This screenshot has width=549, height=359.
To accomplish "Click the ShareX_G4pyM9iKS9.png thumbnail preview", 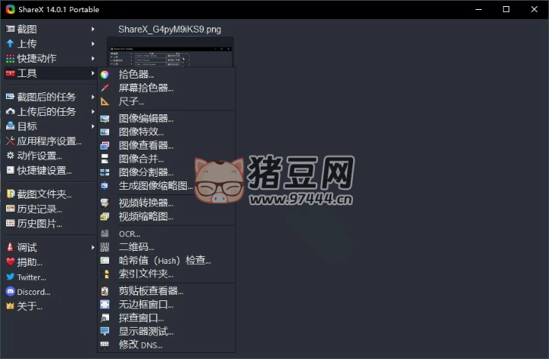I will (x=170, y=52).
